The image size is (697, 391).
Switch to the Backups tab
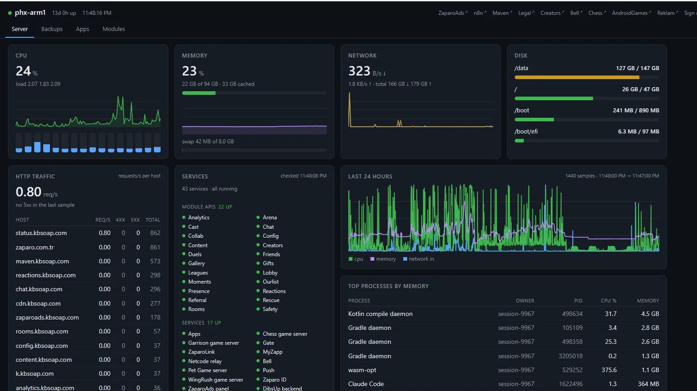pyautogui.click(x=52, y=29)
